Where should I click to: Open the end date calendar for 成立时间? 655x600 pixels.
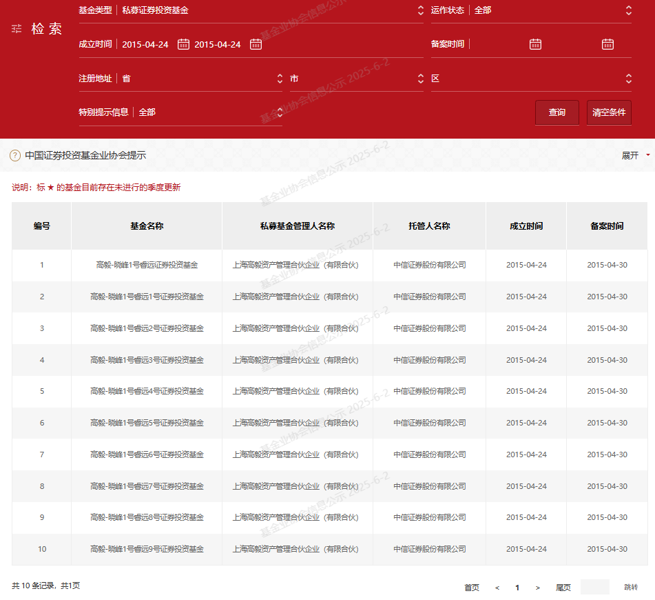[x=256, y=44]
